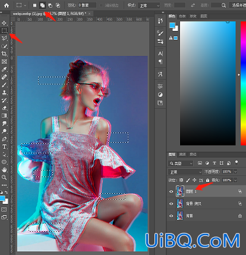
Task: Select the Pen tool
Action: pos(4,139)
